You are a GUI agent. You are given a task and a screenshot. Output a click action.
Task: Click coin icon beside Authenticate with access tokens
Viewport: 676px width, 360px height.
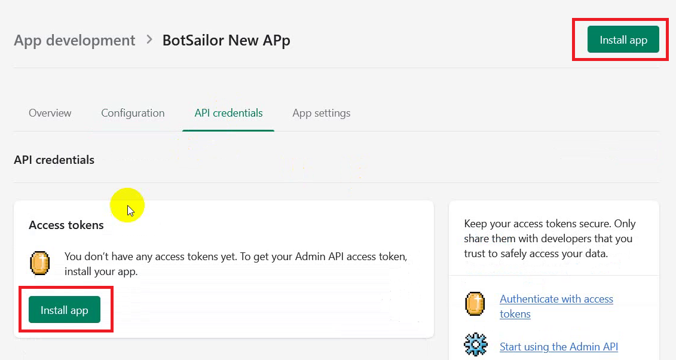[475, 304]
